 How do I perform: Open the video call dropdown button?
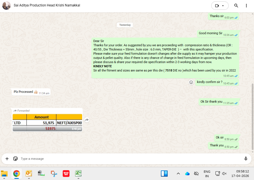click(x=220, y=6)
